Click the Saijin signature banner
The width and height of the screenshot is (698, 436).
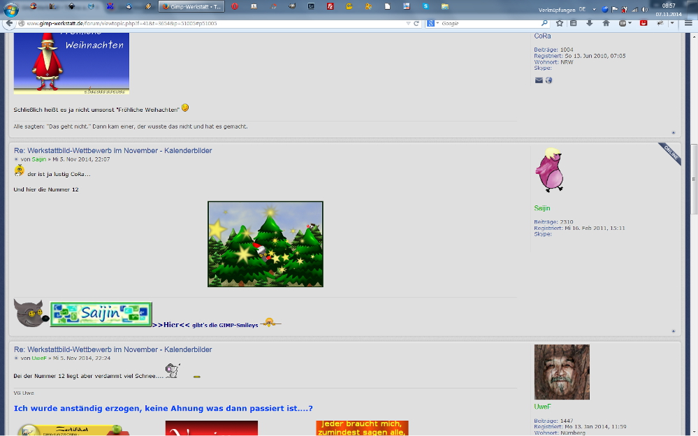[x=101, y=314]
